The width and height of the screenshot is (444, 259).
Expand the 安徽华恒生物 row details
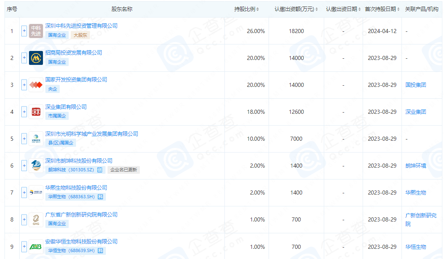click(24, 246)
